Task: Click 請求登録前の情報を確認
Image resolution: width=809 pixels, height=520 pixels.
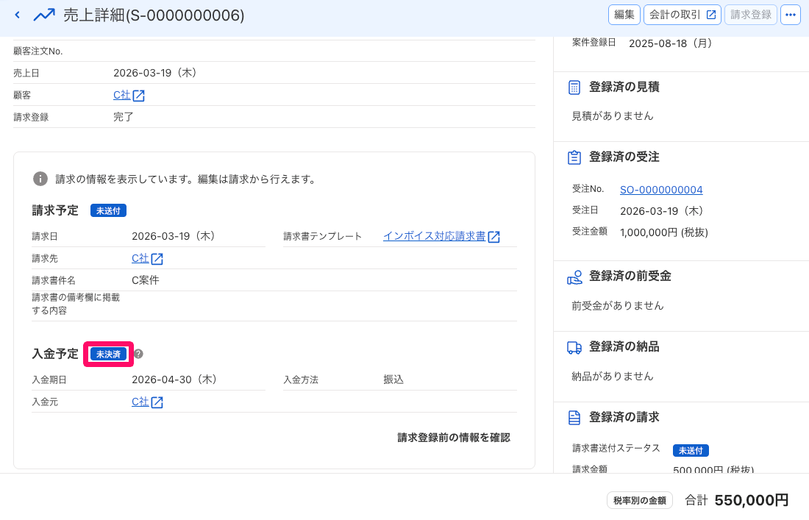Action: coord(454,438)
